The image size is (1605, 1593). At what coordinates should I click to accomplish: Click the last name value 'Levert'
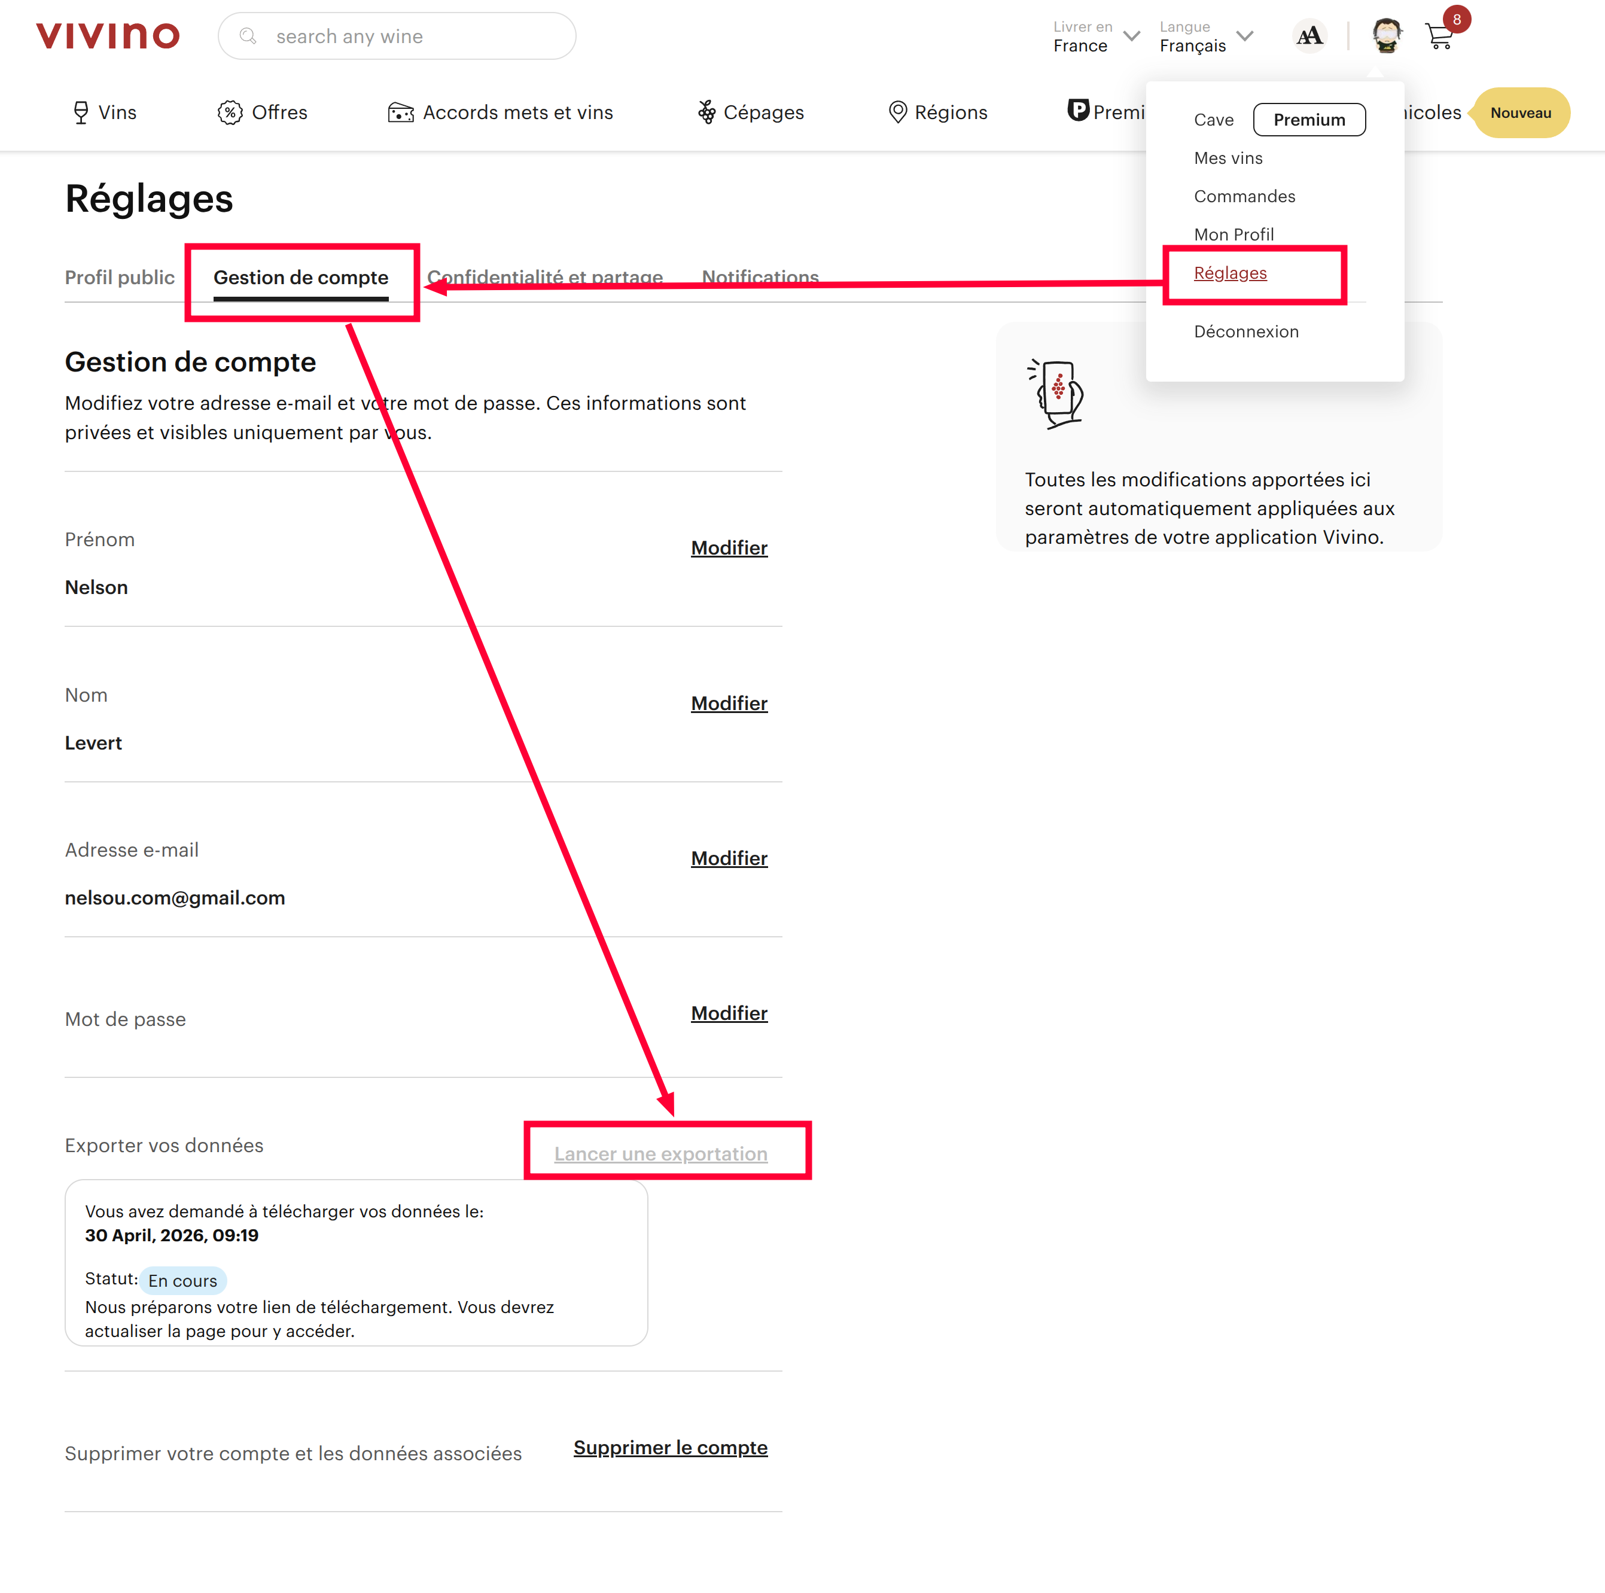click(x=93, y=742)
